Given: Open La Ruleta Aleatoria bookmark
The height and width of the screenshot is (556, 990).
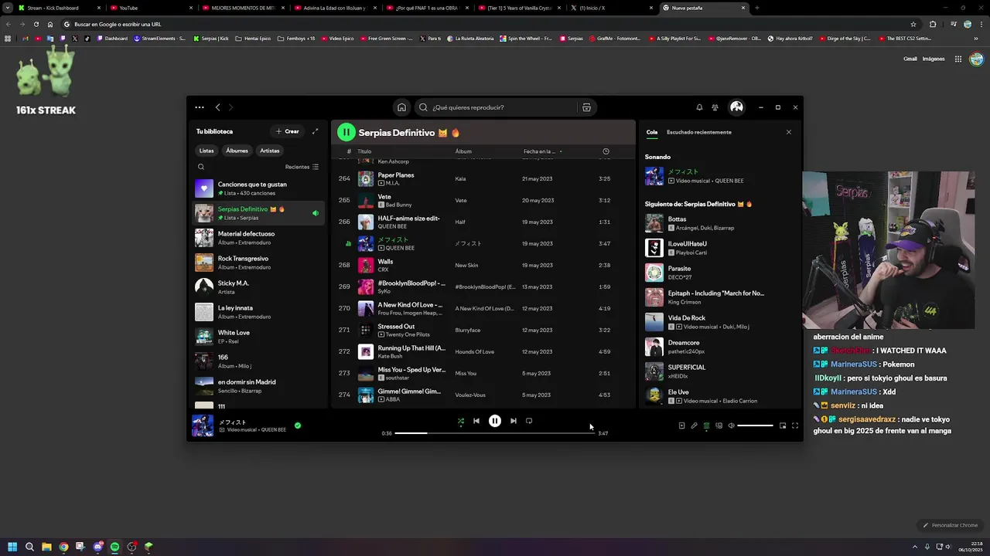Looking at the screenshot, I should coord(470,38).
